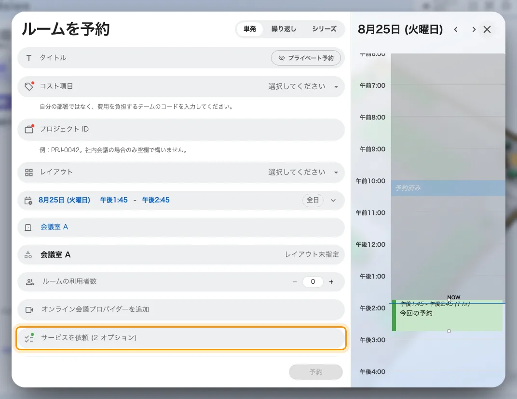Click the 予約済み blue timeline block
The image size is (517, 399).
tap(448, 188)
